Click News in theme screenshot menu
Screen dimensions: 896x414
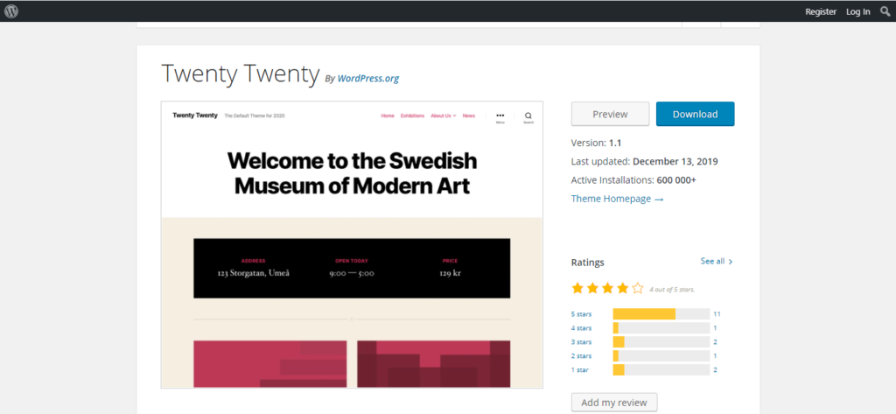(469, 116)
